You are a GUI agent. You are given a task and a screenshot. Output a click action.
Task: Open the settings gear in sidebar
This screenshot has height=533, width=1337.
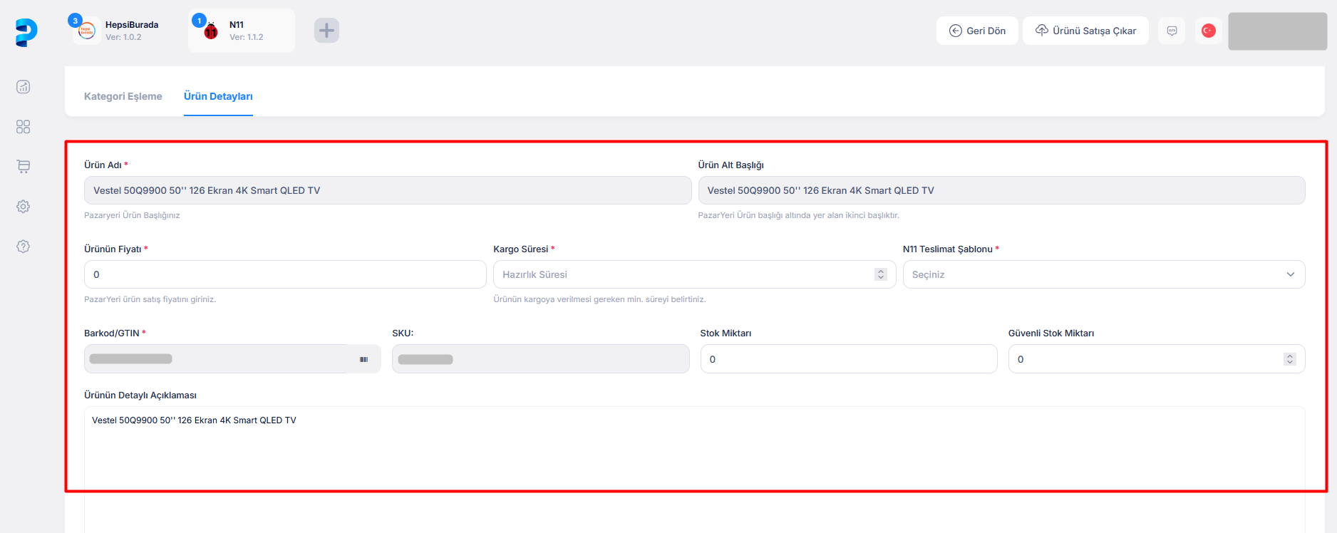(24, 207)
